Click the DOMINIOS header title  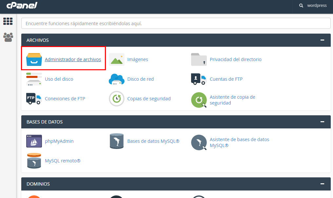click(38, 184)
